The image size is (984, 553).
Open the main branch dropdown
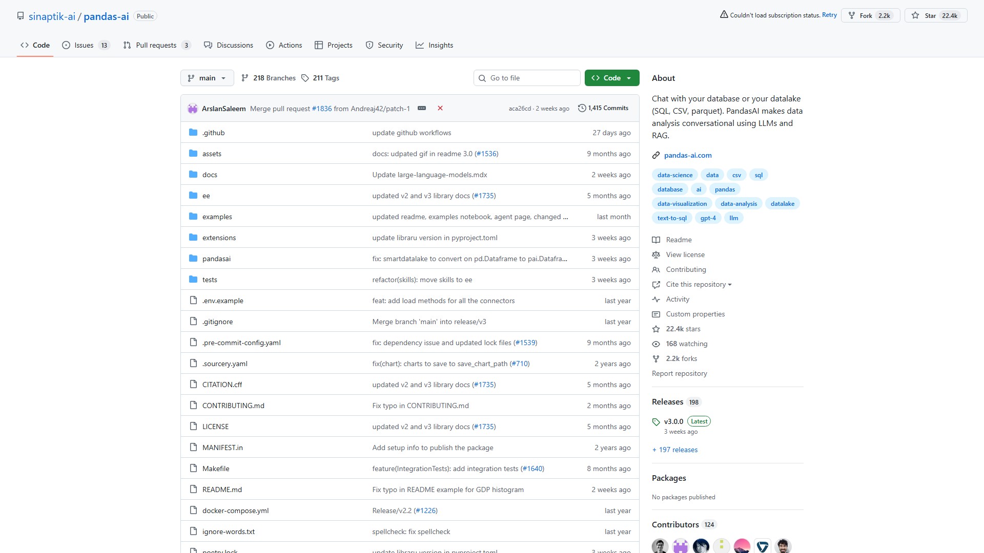207,78
